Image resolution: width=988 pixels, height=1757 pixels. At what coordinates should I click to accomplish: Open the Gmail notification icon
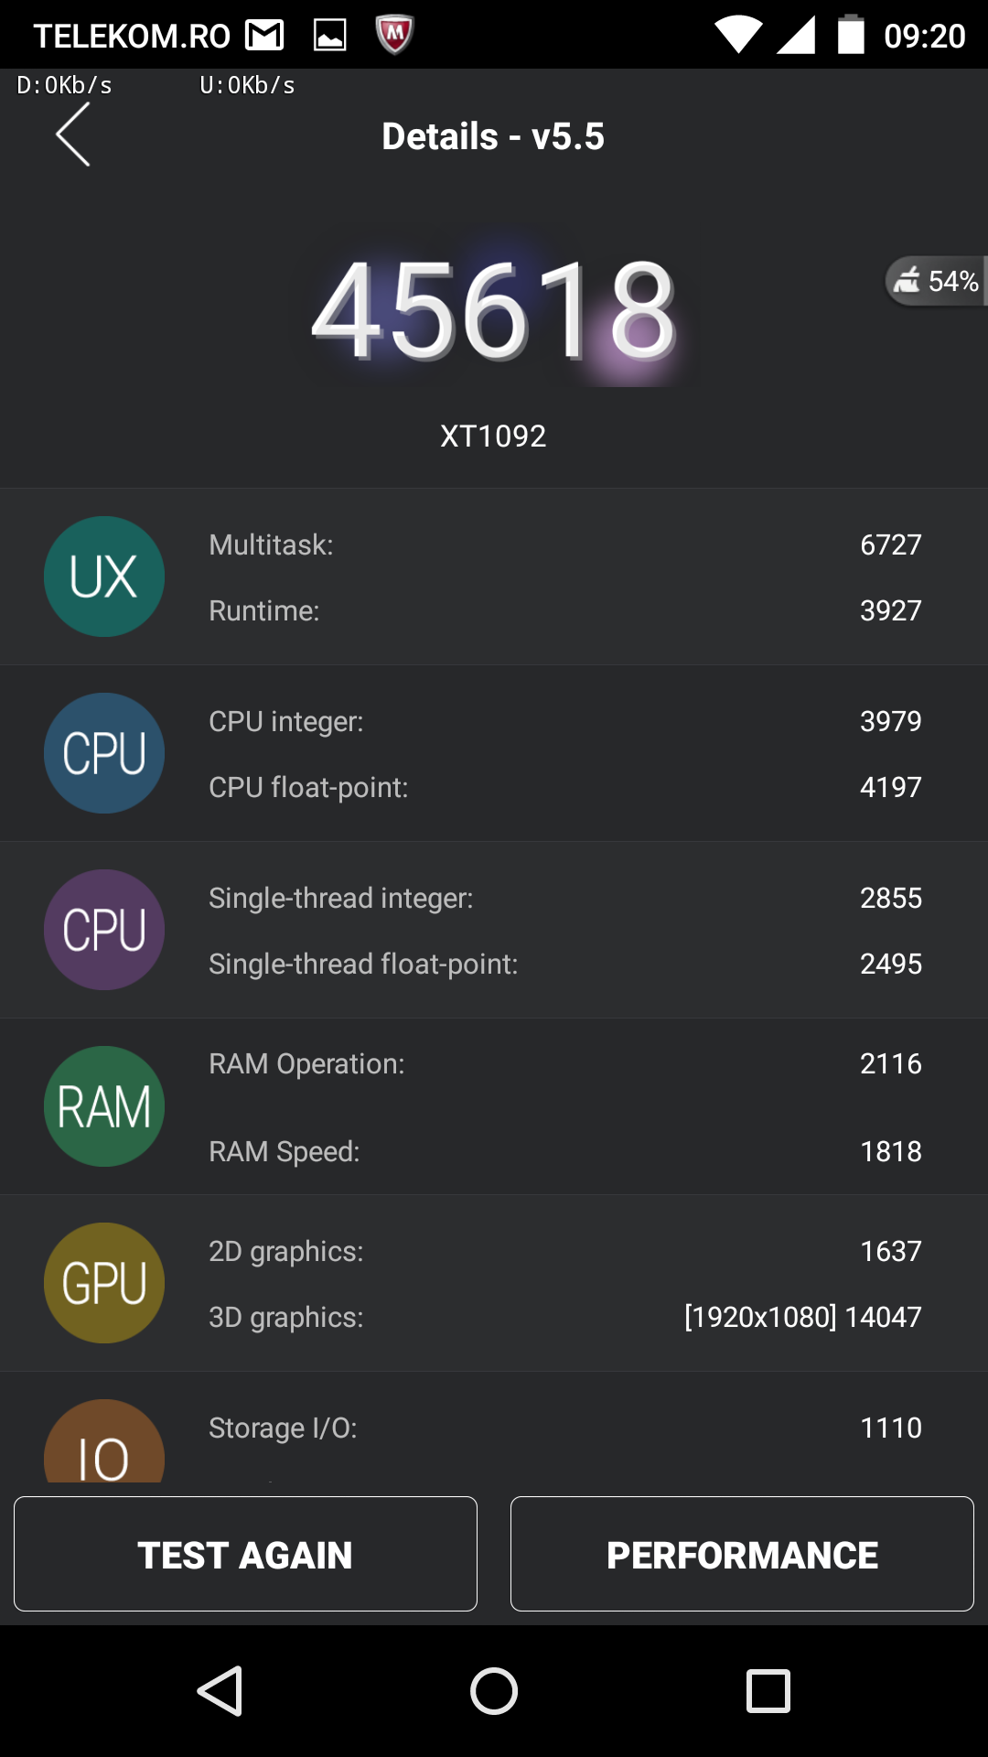[x=264, y=36]
